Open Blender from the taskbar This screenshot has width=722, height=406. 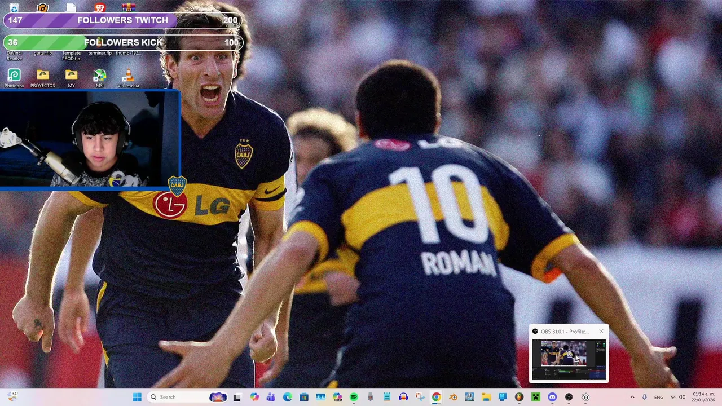(x=453, y=397)
